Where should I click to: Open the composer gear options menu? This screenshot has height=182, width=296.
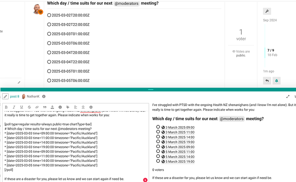click(91, 107)
